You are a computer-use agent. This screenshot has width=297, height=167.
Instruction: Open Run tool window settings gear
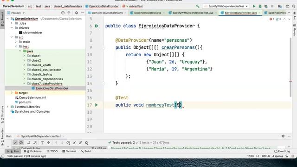tap(283, 136)
